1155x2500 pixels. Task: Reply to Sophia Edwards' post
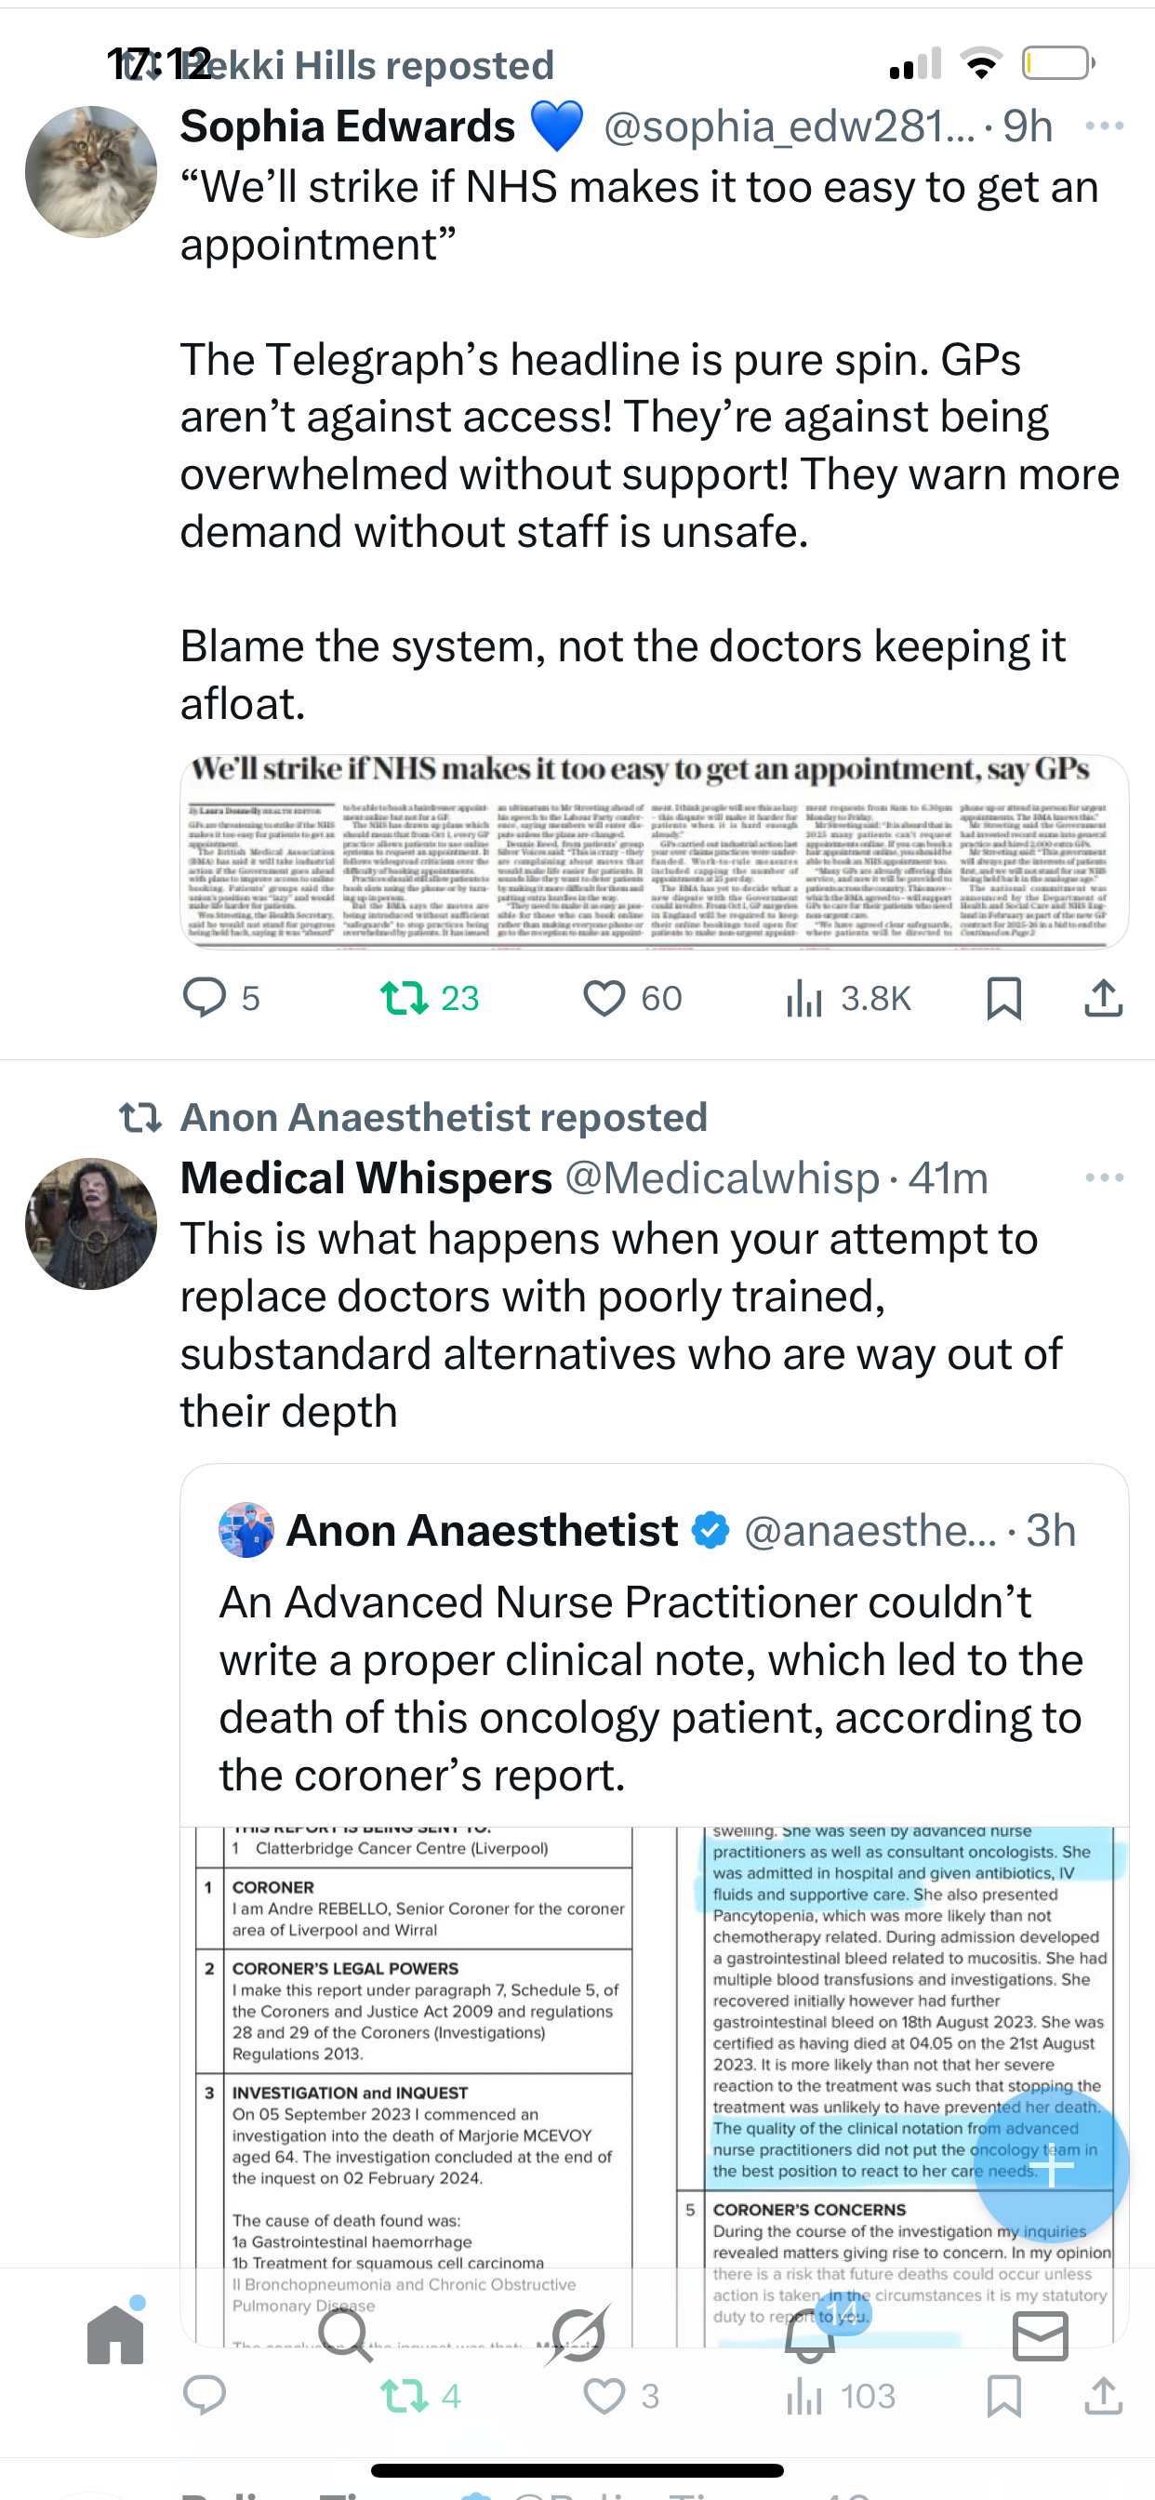205,997
